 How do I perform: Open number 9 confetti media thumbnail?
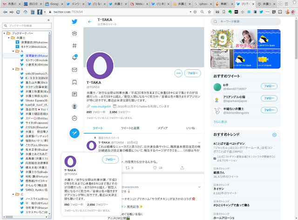[222, 39]
